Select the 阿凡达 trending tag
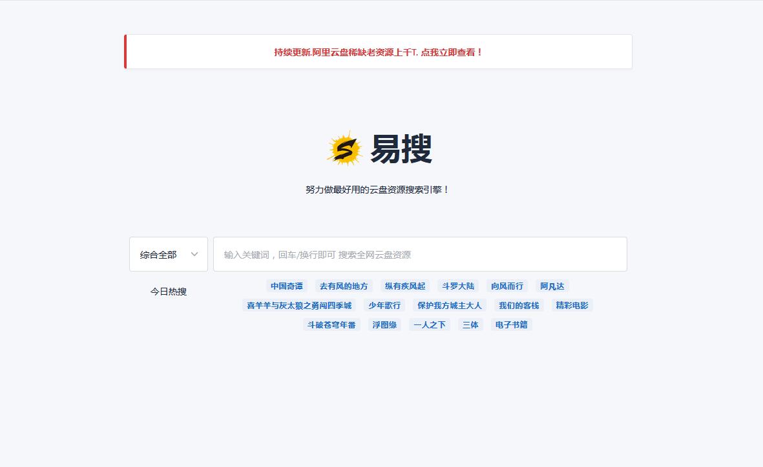This screenshot has height=467, width=763. 552,286
